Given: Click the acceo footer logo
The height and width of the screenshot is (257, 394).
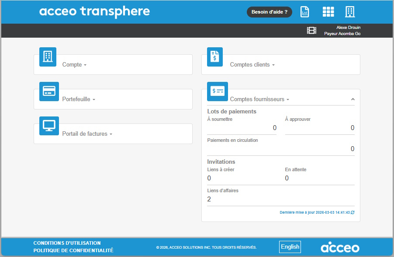Looking at the screenshot, I should 340,247.
